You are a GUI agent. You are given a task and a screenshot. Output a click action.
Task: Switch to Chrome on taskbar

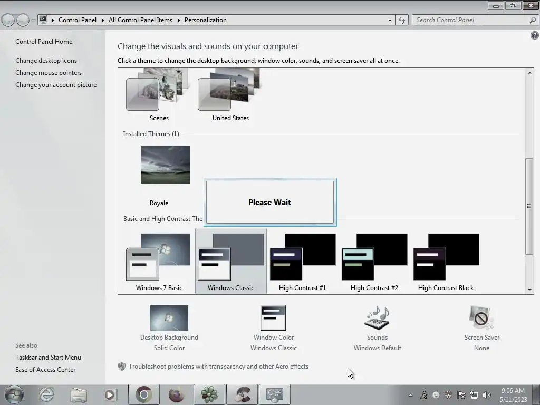coord(143,394)
